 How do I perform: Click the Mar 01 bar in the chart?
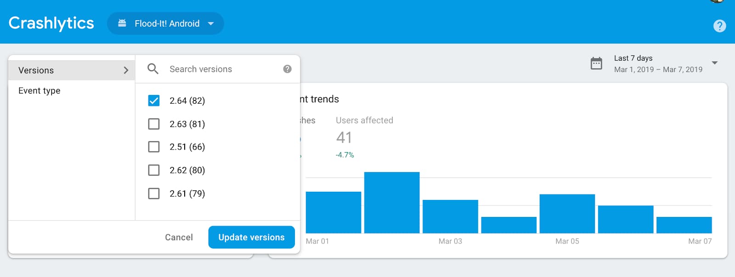334,212
